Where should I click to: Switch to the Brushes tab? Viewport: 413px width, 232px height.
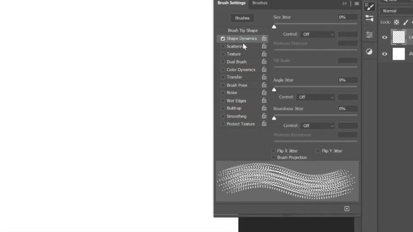pos(259,3)
